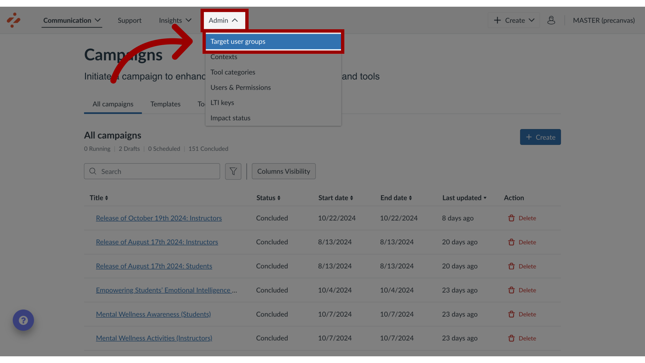Viewport: 645px width, 363px height.
Task: Expand the Communication dropdown menu
Action: (x=72, y=21)
